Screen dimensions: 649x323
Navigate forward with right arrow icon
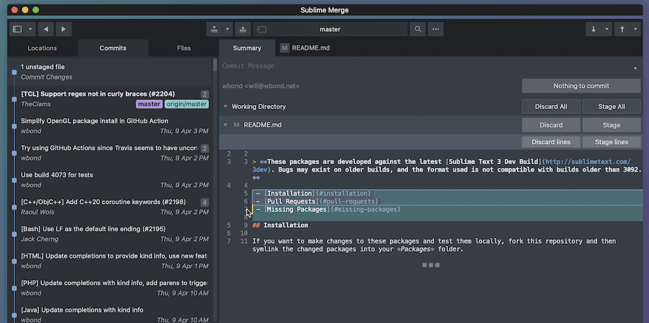[63, 29]
